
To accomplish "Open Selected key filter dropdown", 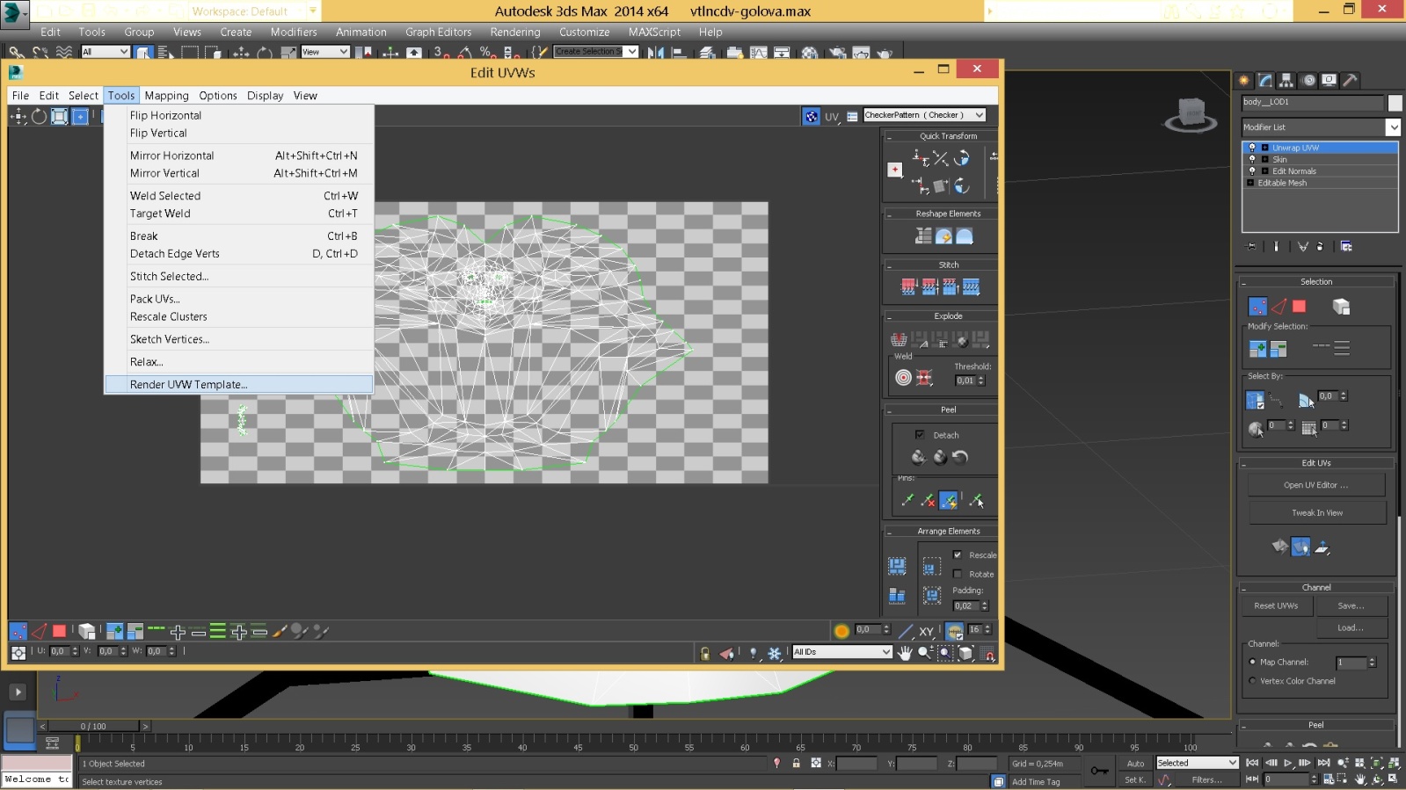I will click(1197, 763).
